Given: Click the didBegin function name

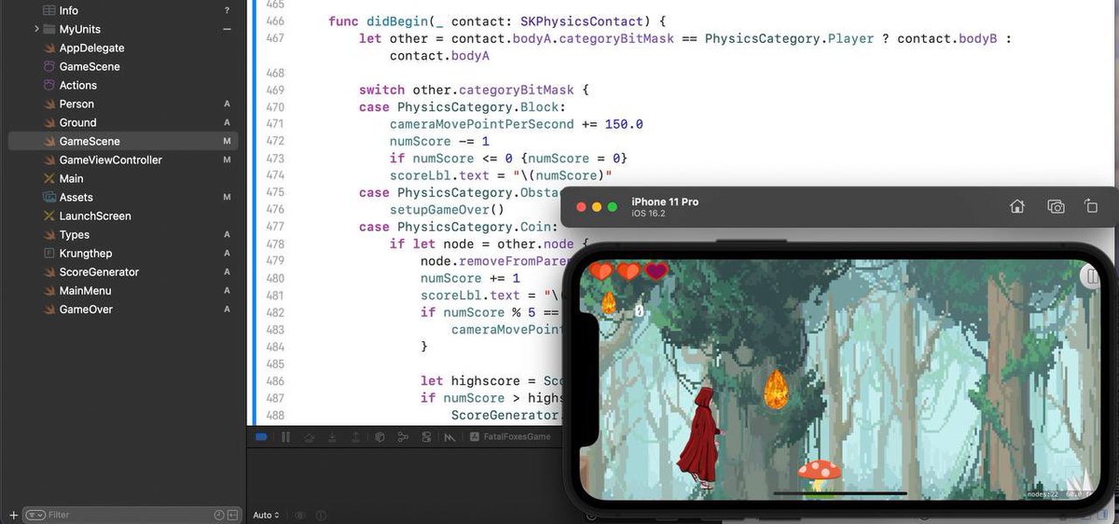Looking at the screenshot, I should tap(397, 21).
